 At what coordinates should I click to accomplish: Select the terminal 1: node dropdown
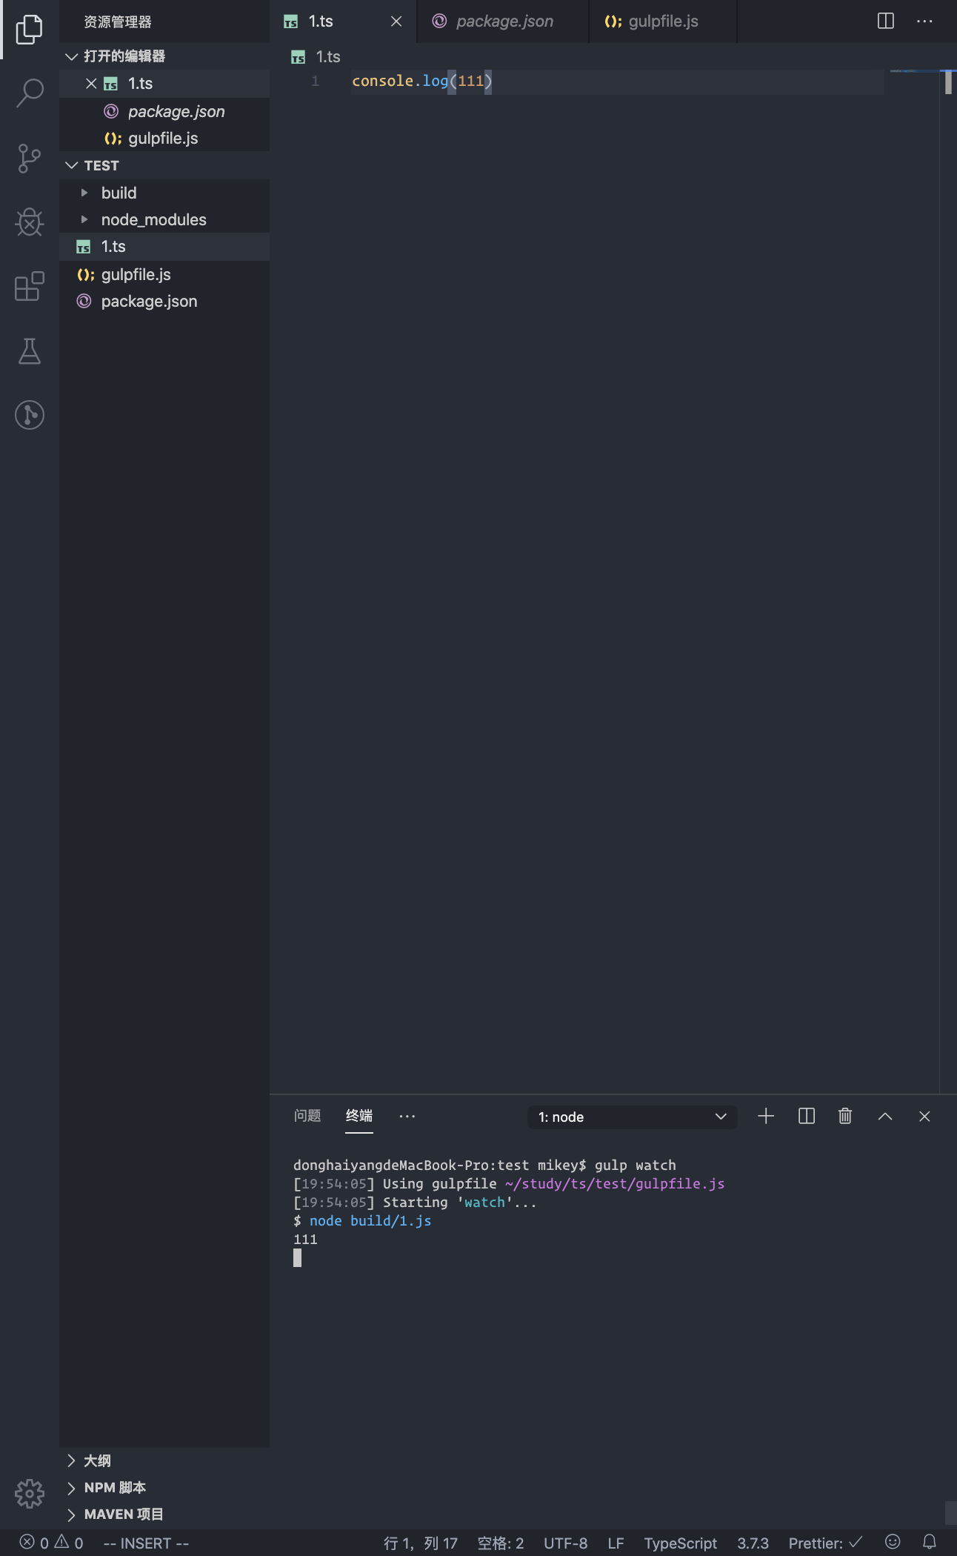[x=633, y=1117]
